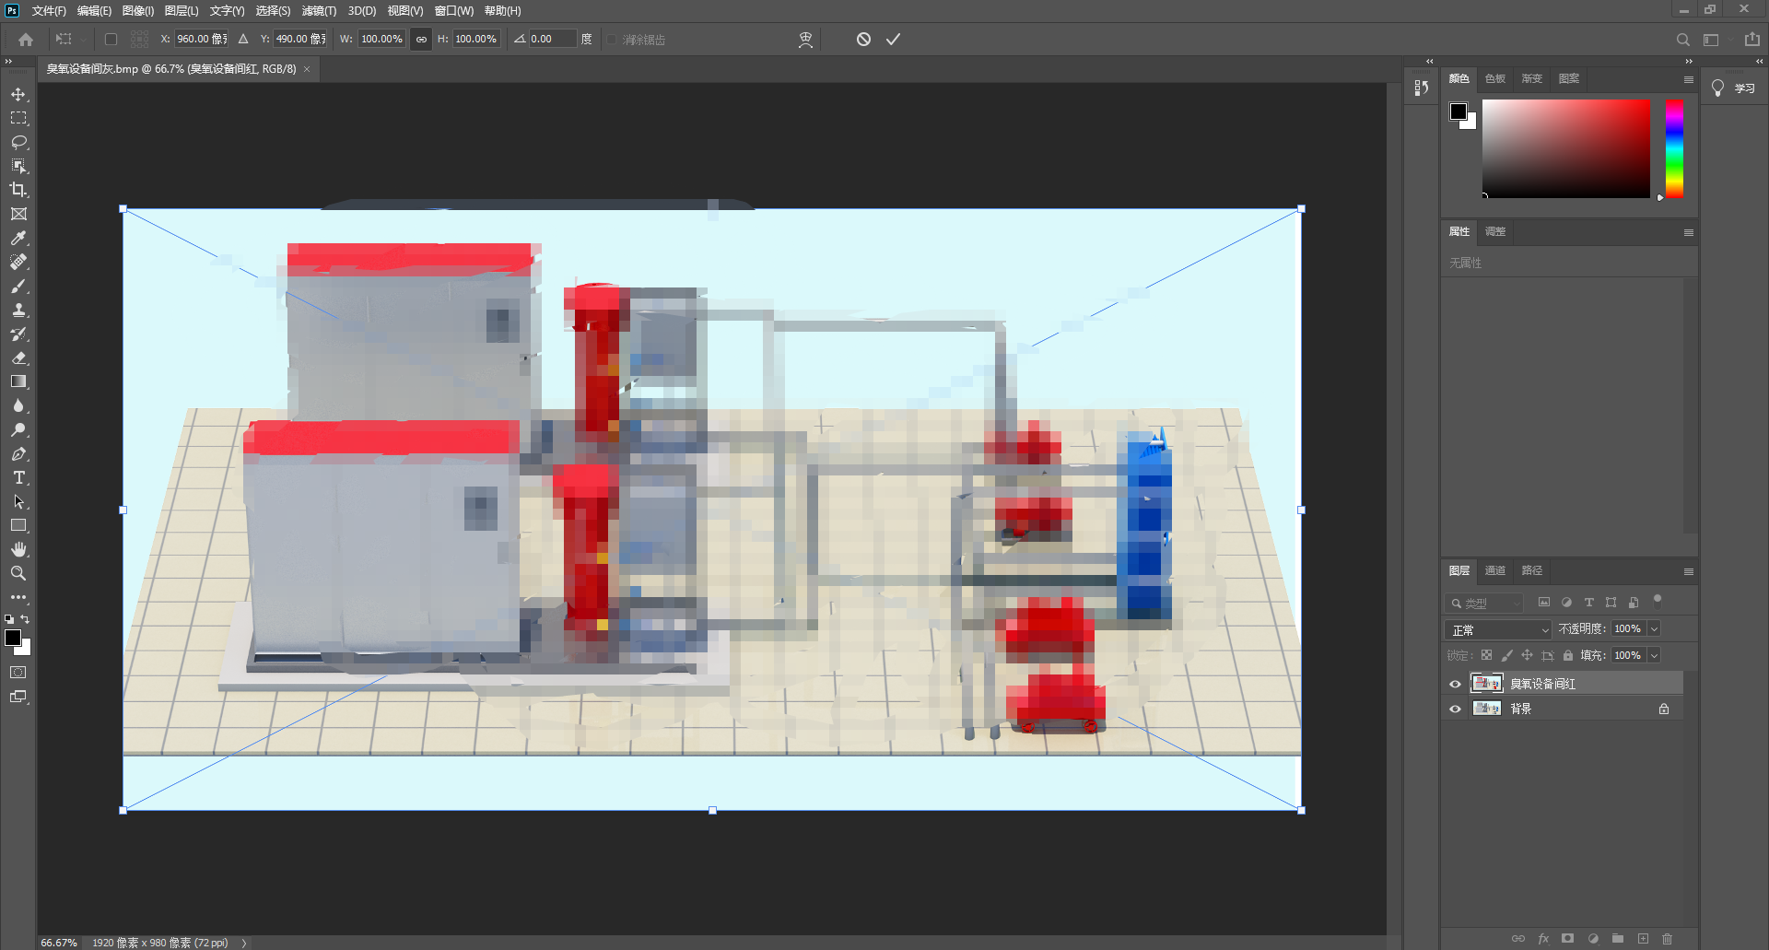
Task: Hide the 臭氧设备间红 layer
Action: point(1455,684)
